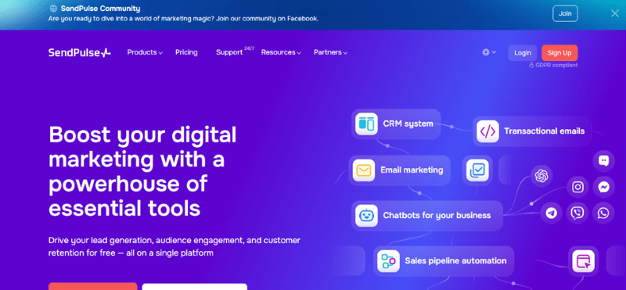Image resolution: width=626 pixels, height=290 pixels.
Task: Click the Facebook Messenger icon
Action: coord(603,187)
